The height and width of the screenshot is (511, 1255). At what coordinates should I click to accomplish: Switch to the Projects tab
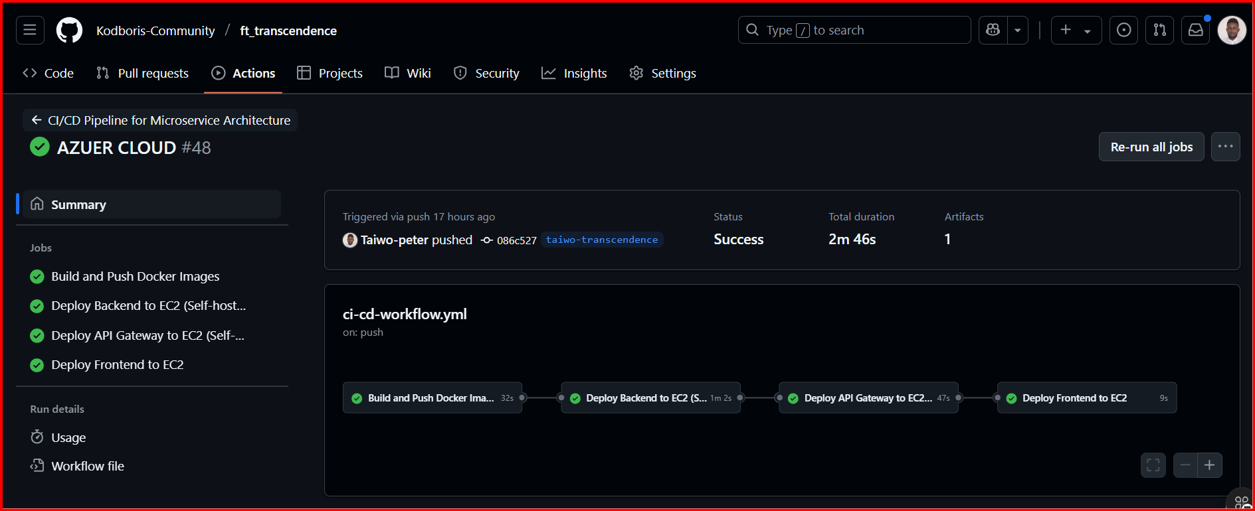(330, 73)
